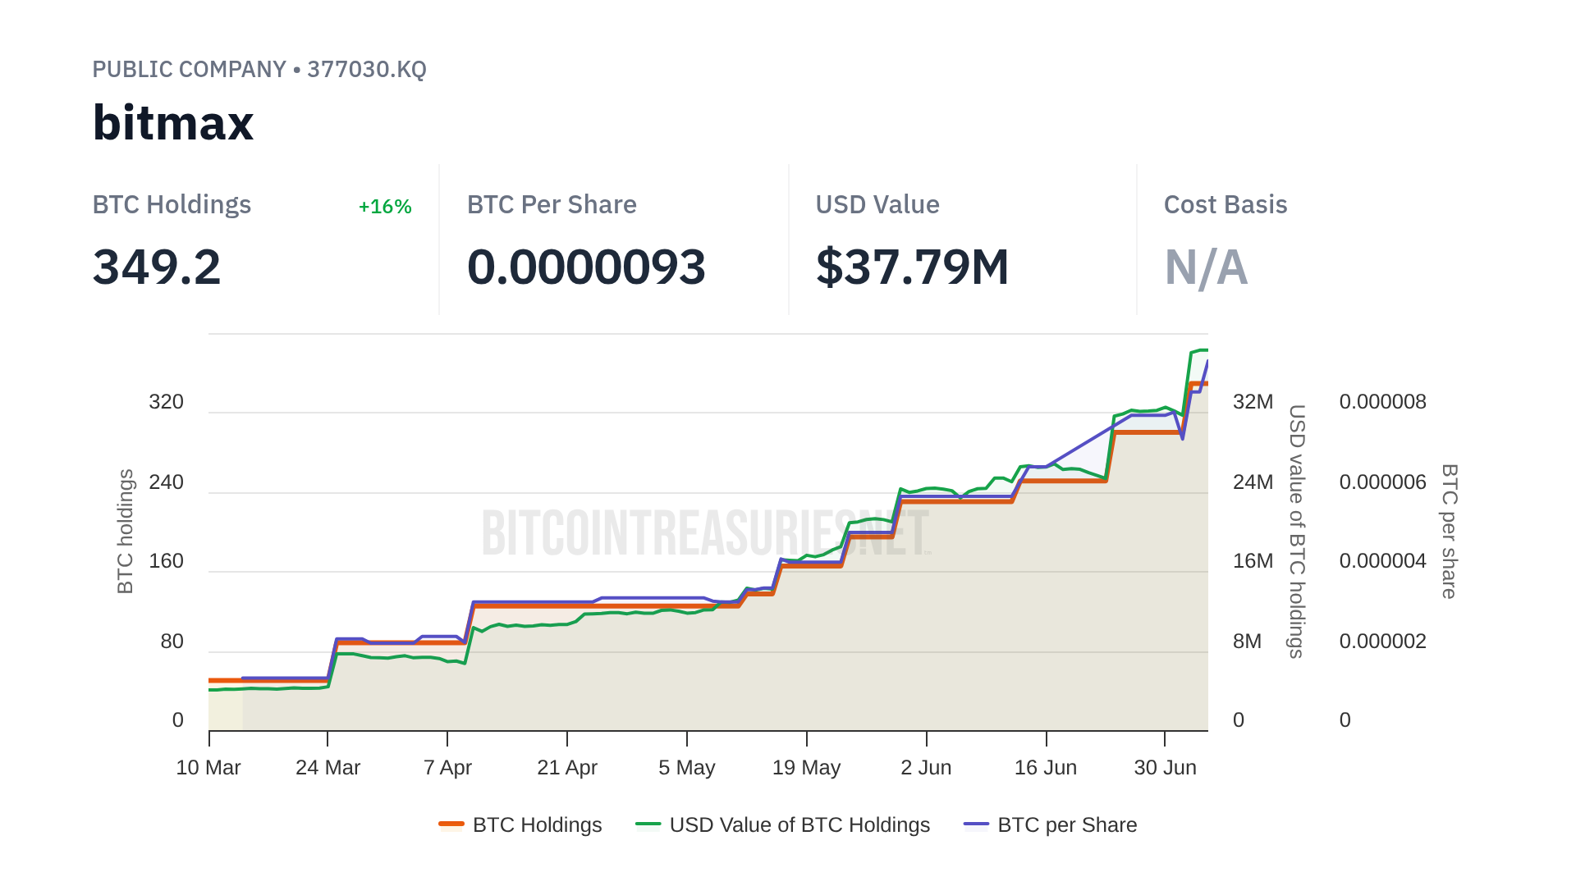The image size is (1576, 886).
Task: Click the purple BTC per Share swatch
Action: pos(976,824)
